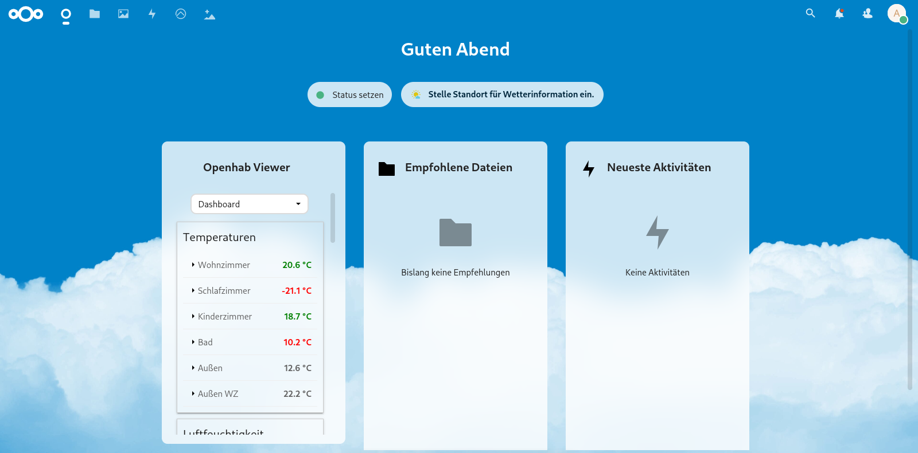
Task: Open the Dashboard app icon
Action: click(x=66, y=16)
